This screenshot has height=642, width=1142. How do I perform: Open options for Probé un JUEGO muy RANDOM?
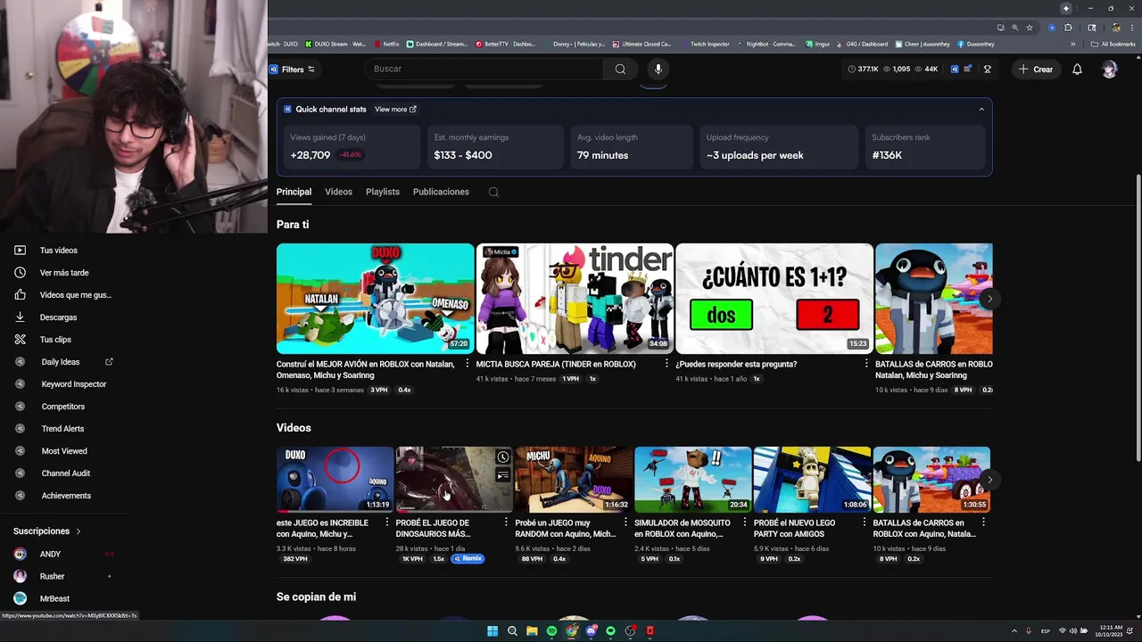[625, 523]
